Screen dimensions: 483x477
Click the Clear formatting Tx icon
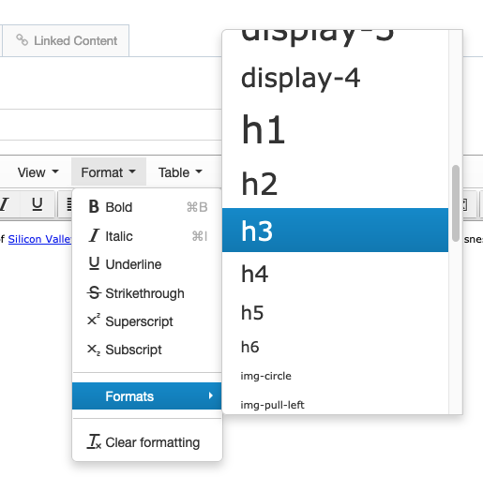pos(94,441)
